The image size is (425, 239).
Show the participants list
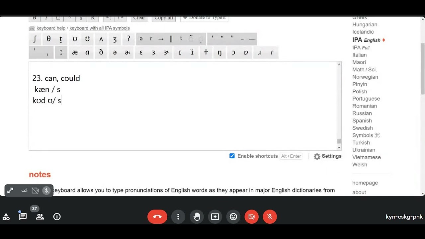(40, 217)
